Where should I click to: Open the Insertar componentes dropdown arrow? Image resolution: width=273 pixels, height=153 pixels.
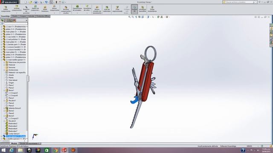point(17,13)
